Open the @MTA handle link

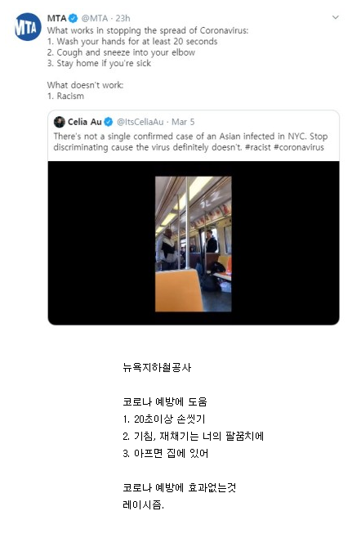click(x=94, y=18)
